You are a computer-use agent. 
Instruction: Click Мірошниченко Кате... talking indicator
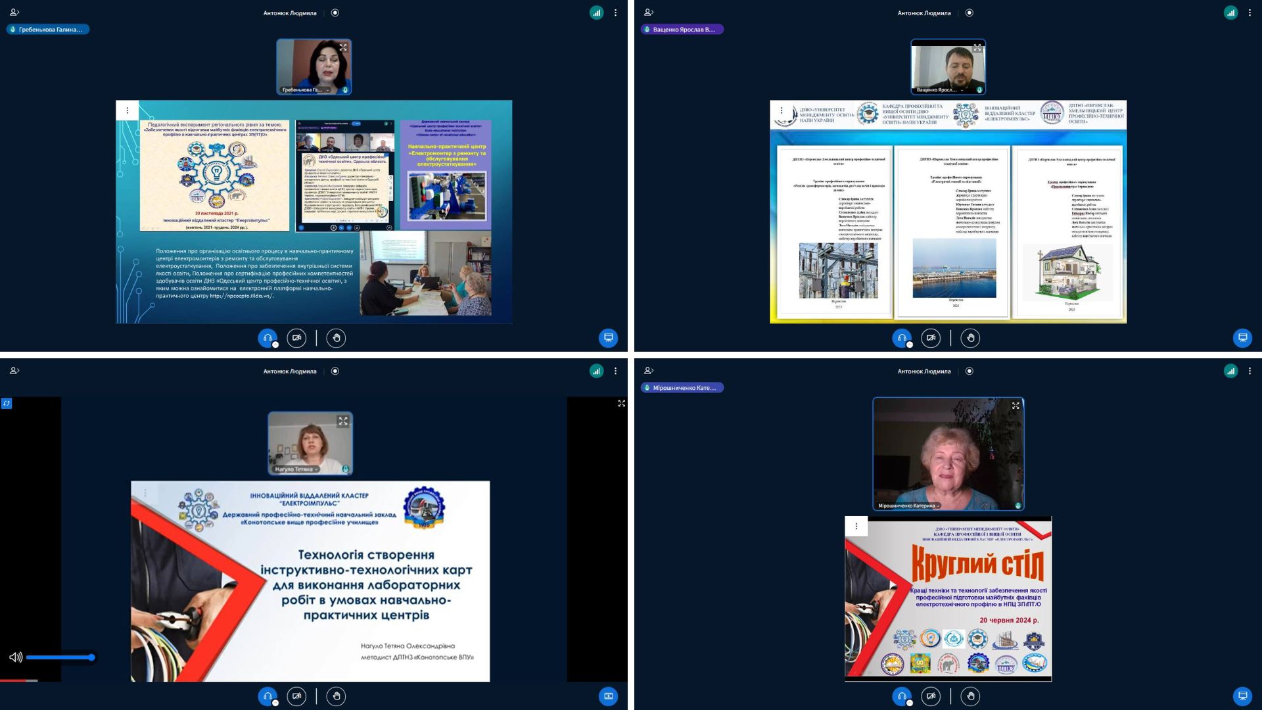coord(682,388)
